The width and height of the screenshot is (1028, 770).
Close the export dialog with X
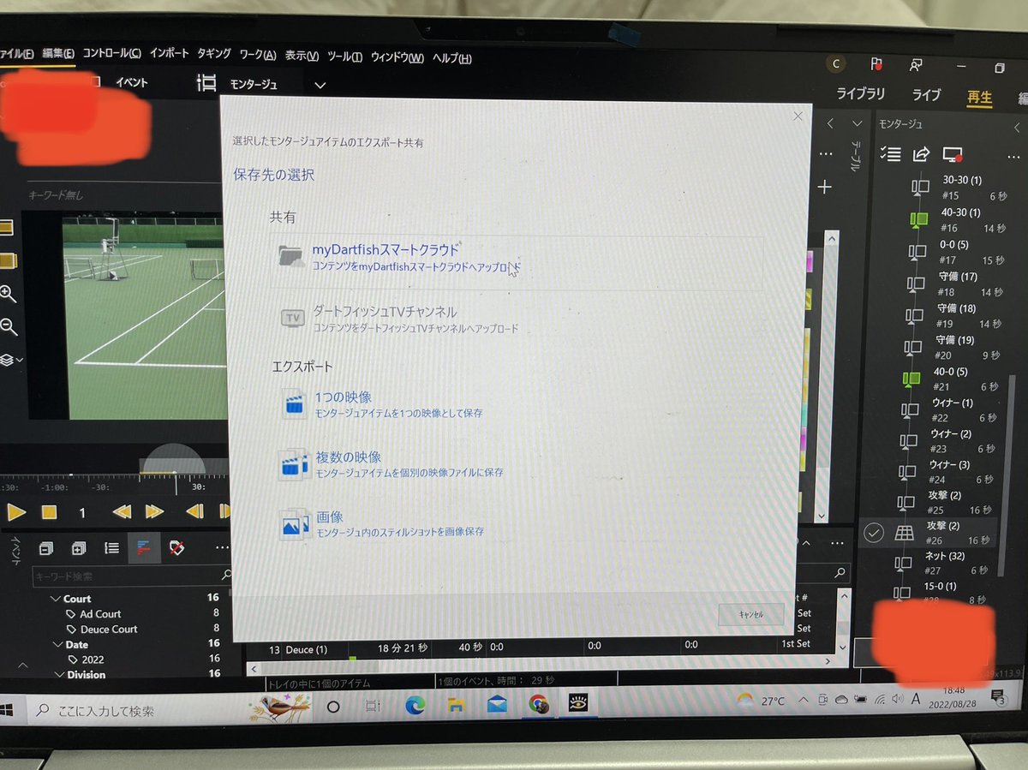[798, 116]
